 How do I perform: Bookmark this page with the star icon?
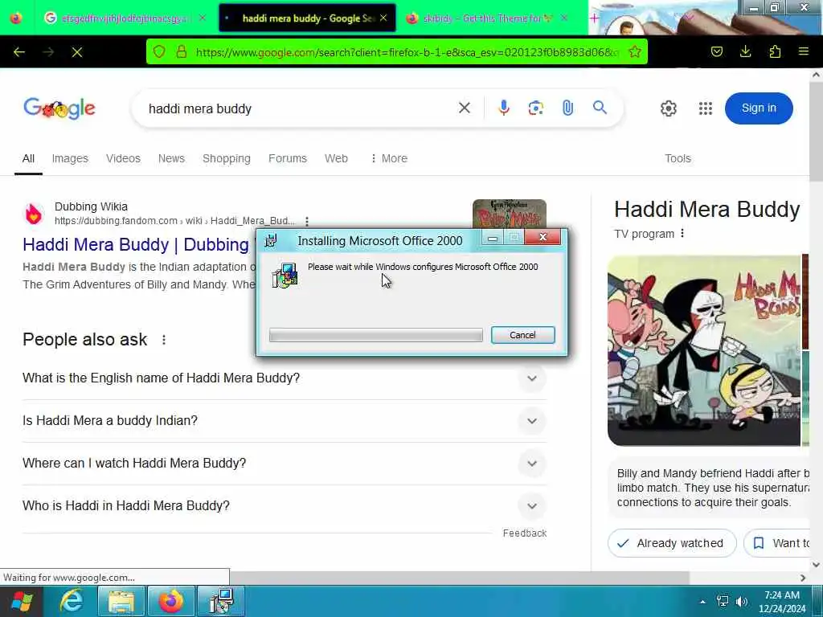tap(635, 52)
